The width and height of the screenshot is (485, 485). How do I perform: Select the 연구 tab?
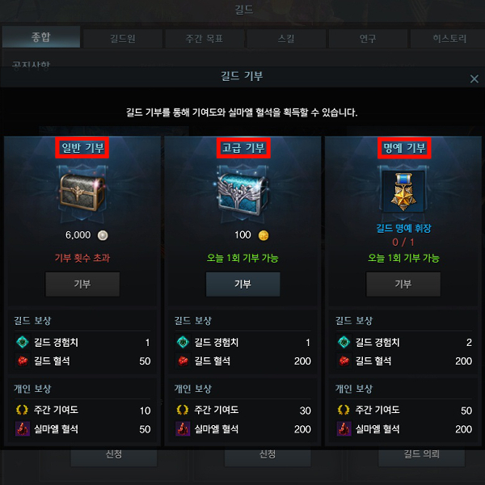(368, 38)
